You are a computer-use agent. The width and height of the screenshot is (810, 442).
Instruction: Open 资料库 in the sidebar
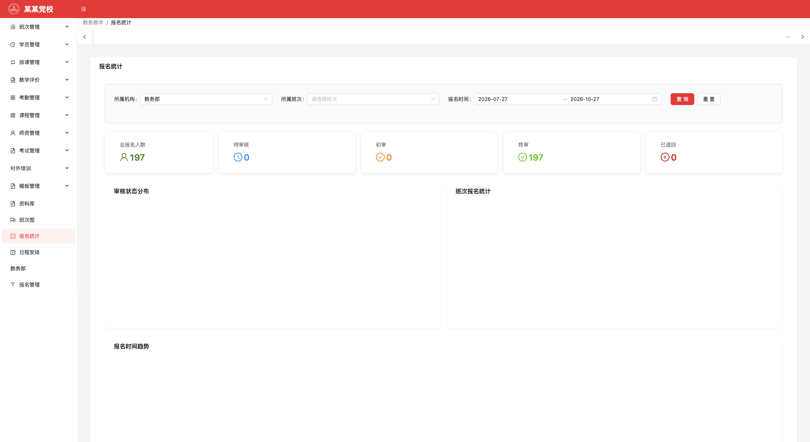tap(38, 204)
